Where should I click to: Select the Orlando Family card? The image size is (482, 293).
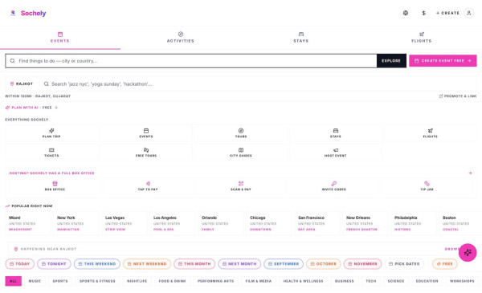(221, 223)
